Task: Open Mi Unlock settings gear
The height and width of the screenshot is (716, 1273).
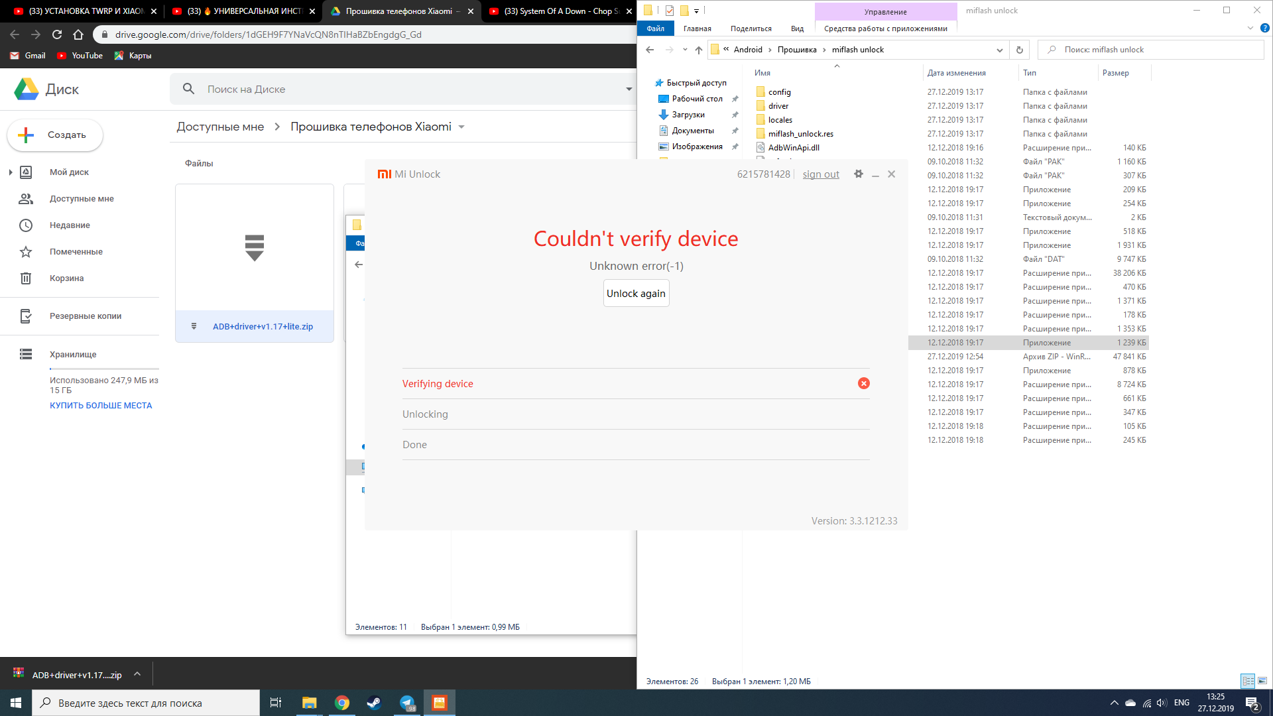Action: tap(859, 174)
